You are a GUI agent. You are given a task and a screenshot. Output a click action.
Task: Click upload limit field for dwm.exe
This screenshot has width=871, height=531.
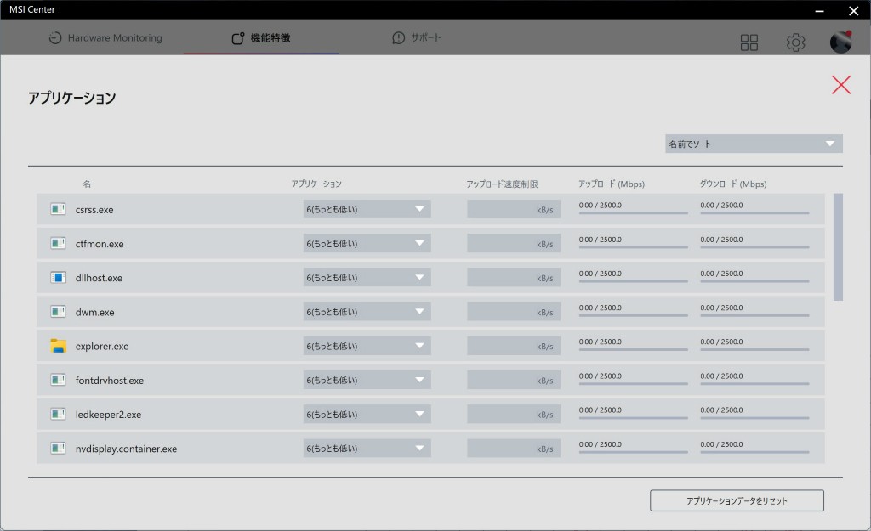click(513, 312)
